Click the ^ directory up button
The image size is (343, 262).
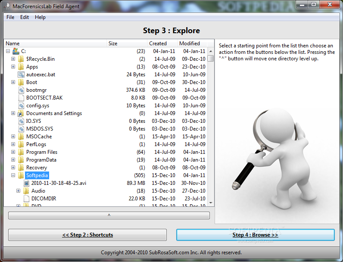pyautogui.click(x=109, y=215)
